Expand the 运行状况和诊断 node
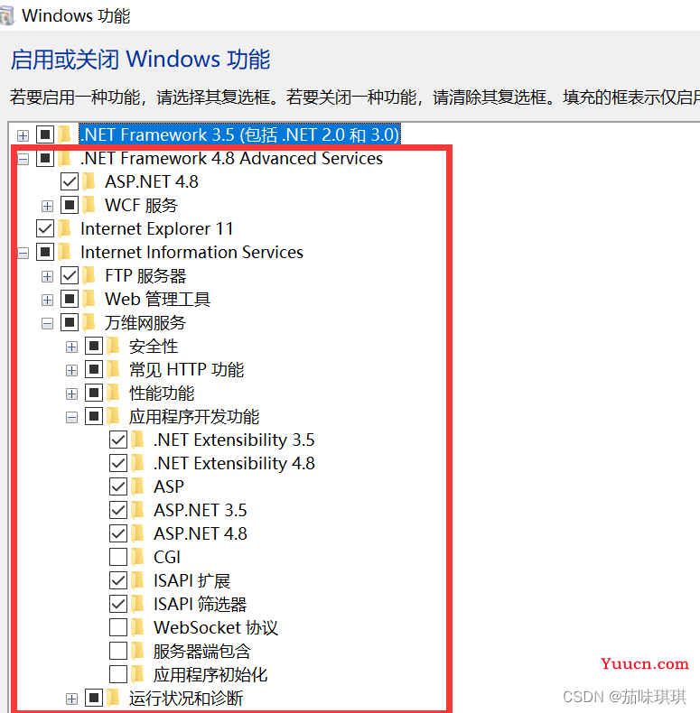 pos(71,699)
